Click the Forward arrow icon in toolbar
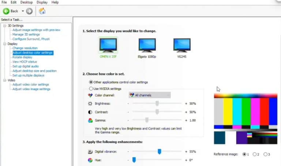The image size is (281, 166). [29, 11]
